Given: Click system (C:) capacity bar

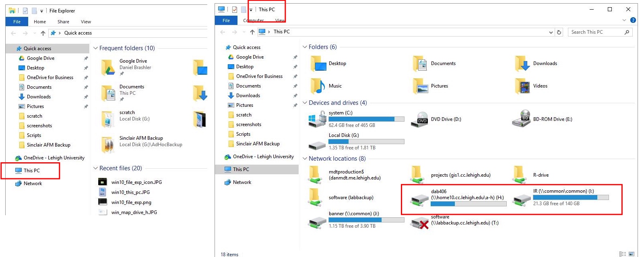Looking at the screenshot, I should pyautogui.click(x=366, y=119).
